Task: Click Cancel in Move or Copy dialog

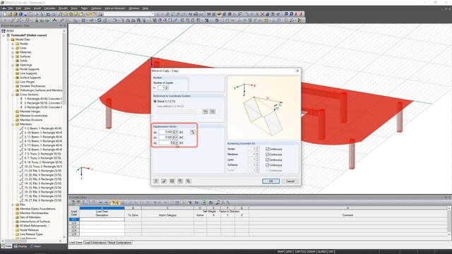Action: pos(290,181)
